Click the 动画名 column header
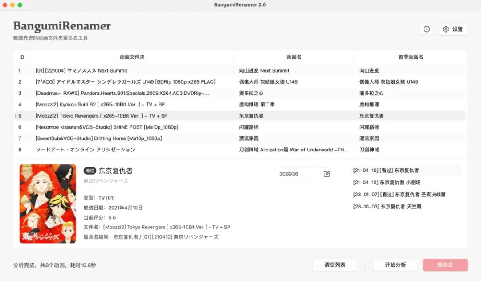Image resolution: width=481 pixels, height=281 pixels. (294, 57)
